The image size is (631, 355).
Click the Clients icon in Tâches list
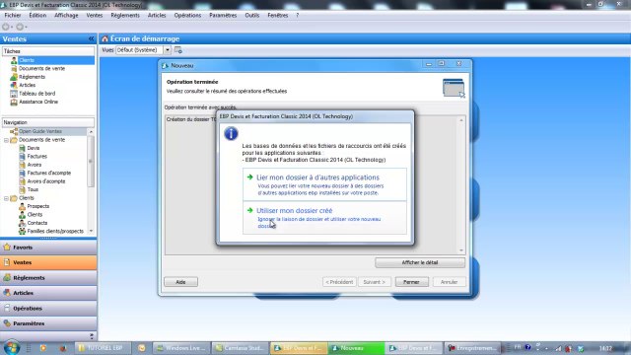(x=14, y=60)
